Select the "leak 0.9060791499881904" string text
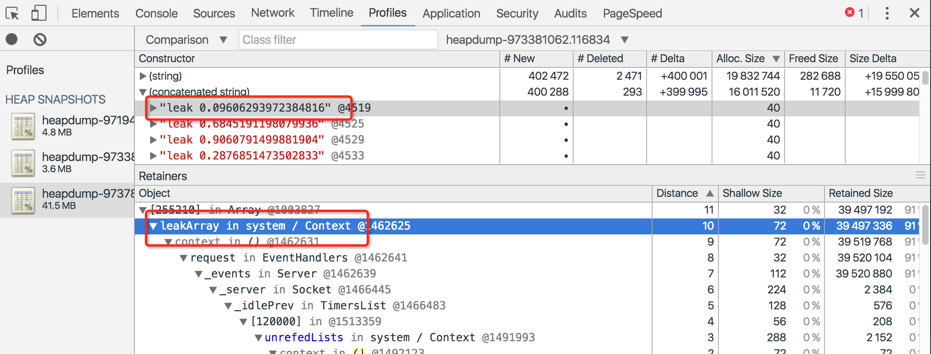Viewport: 931px width, 354px height. [242, 140]
